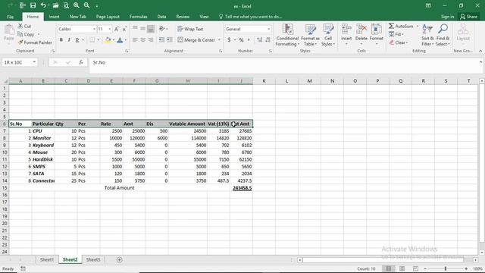Select Normal view in status bar
Image resolution: width=485 pixels, height=273 pixels.
pos(389,268)
